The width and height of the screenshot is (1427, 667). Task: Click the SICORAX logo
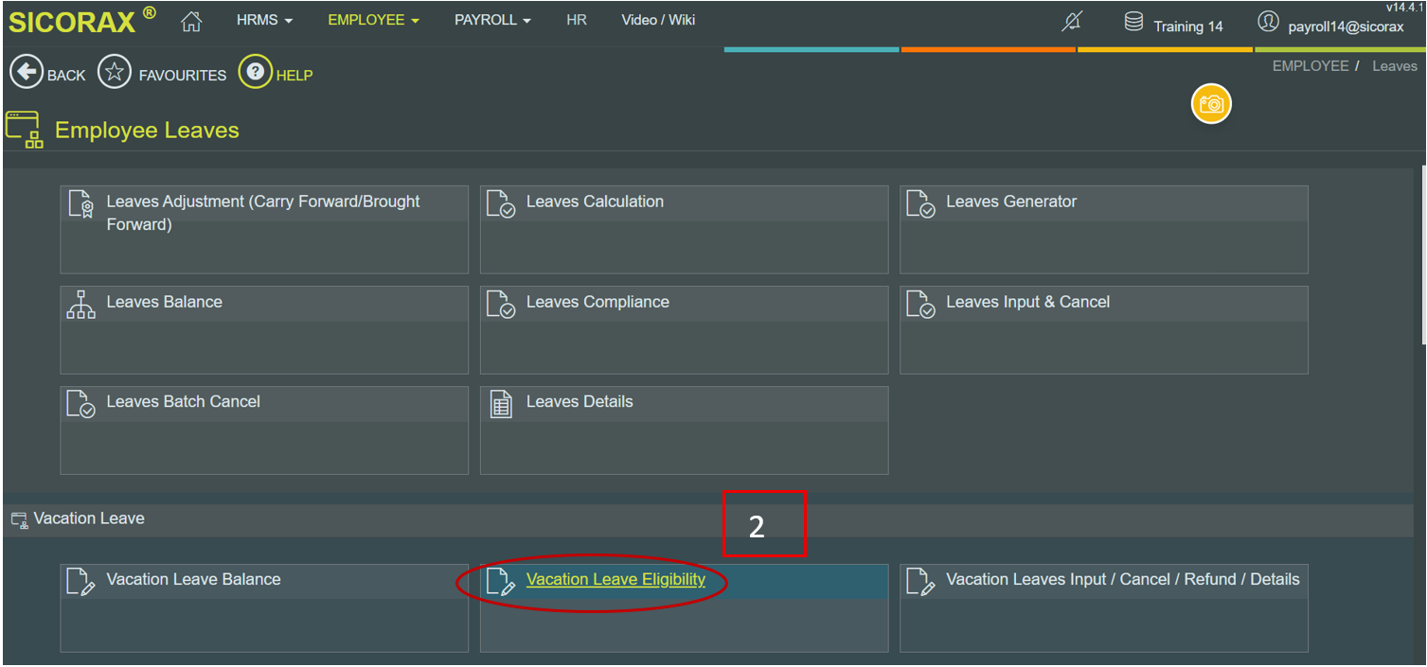[x=82, y=21]
